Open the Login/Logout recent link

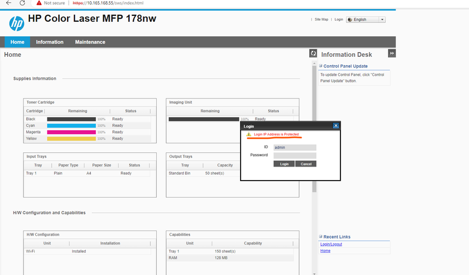coord(331,244)
